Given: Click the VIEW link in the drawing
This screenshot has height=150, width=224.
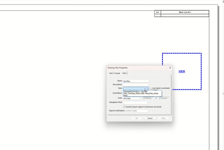Looking at the screenshot, I should point(182,71).
